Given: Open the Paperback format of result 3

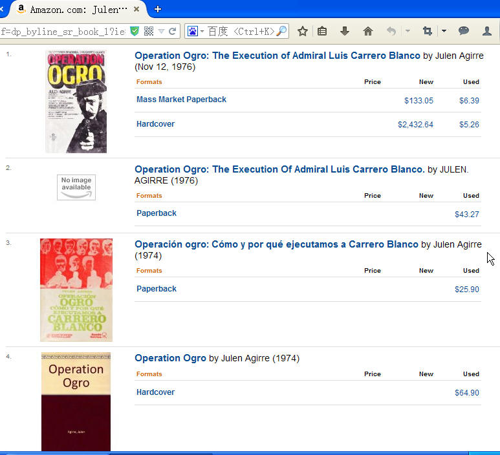Looking at the screenshot, I should click(157, 289).
